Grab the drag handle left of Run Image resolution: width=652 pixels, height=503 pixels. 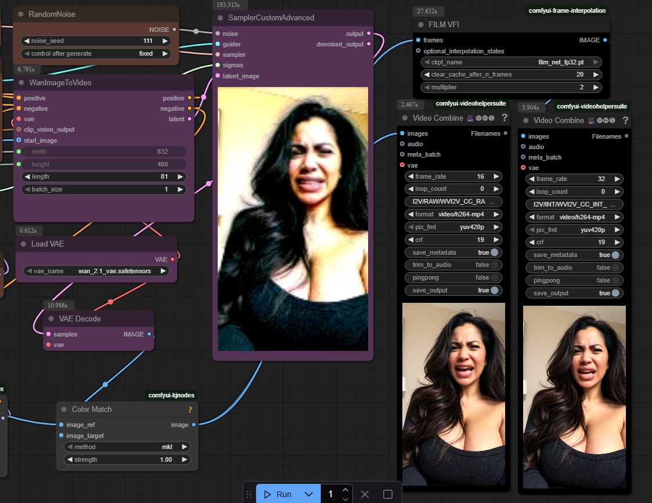[x=249, y=494]
